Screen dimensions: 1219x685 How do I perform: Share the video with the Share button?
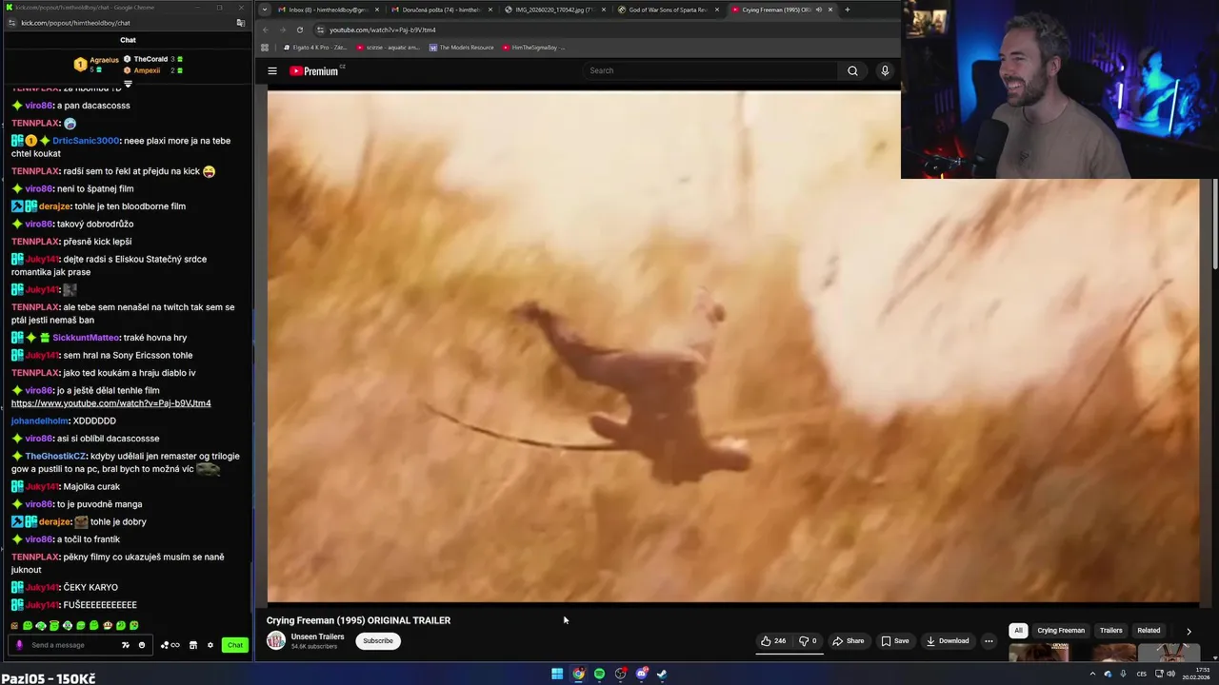pyautogui.click(x=849, y=640)
